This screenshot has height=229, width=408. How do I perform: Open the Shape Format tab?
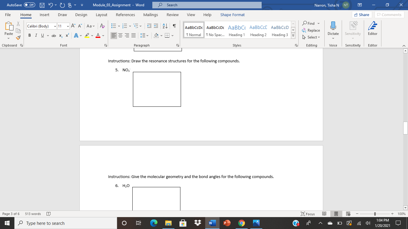[x=232, y=15]
